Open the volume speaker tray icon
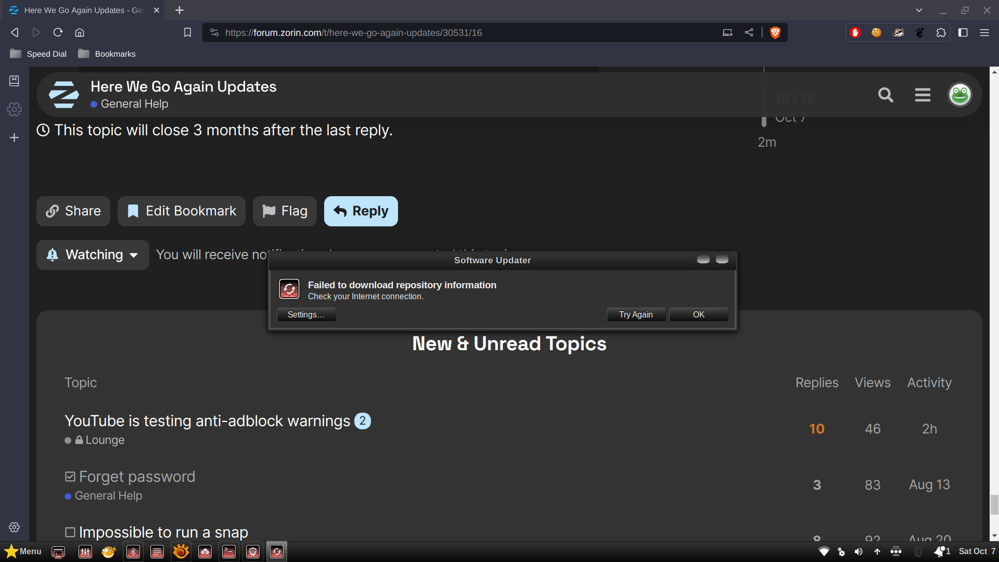This screenshot has height=562, width=999. [x=859, y=552]
